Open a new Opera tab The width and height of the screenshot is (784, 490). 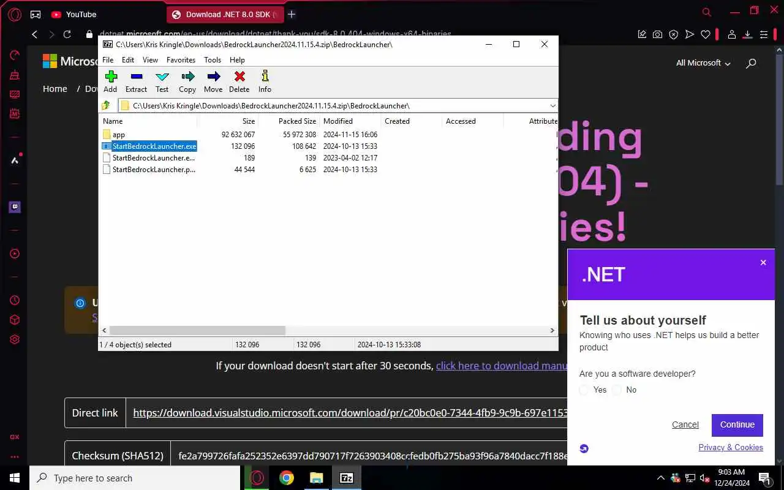pos(292,15)
